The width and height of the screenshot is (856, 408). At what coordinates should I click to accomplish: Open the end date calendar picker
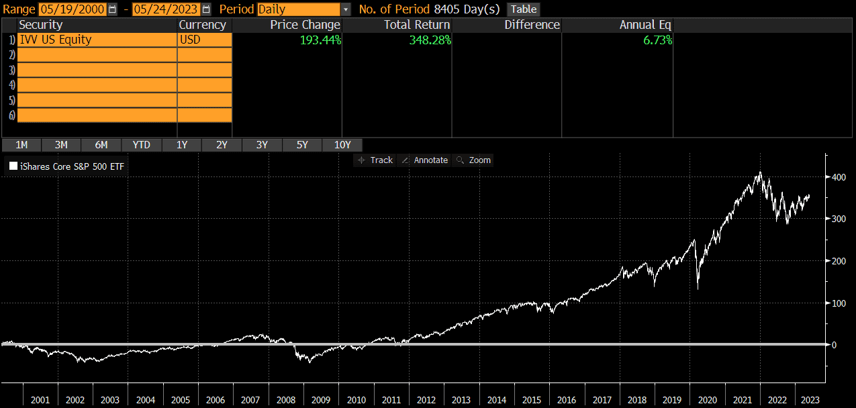206,9
